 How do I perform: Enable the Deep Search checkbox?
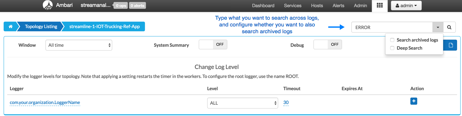click(x=392, y=48)
